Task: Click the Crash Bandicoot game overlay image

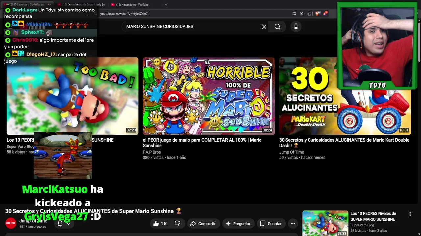Action: click(63, 156)
